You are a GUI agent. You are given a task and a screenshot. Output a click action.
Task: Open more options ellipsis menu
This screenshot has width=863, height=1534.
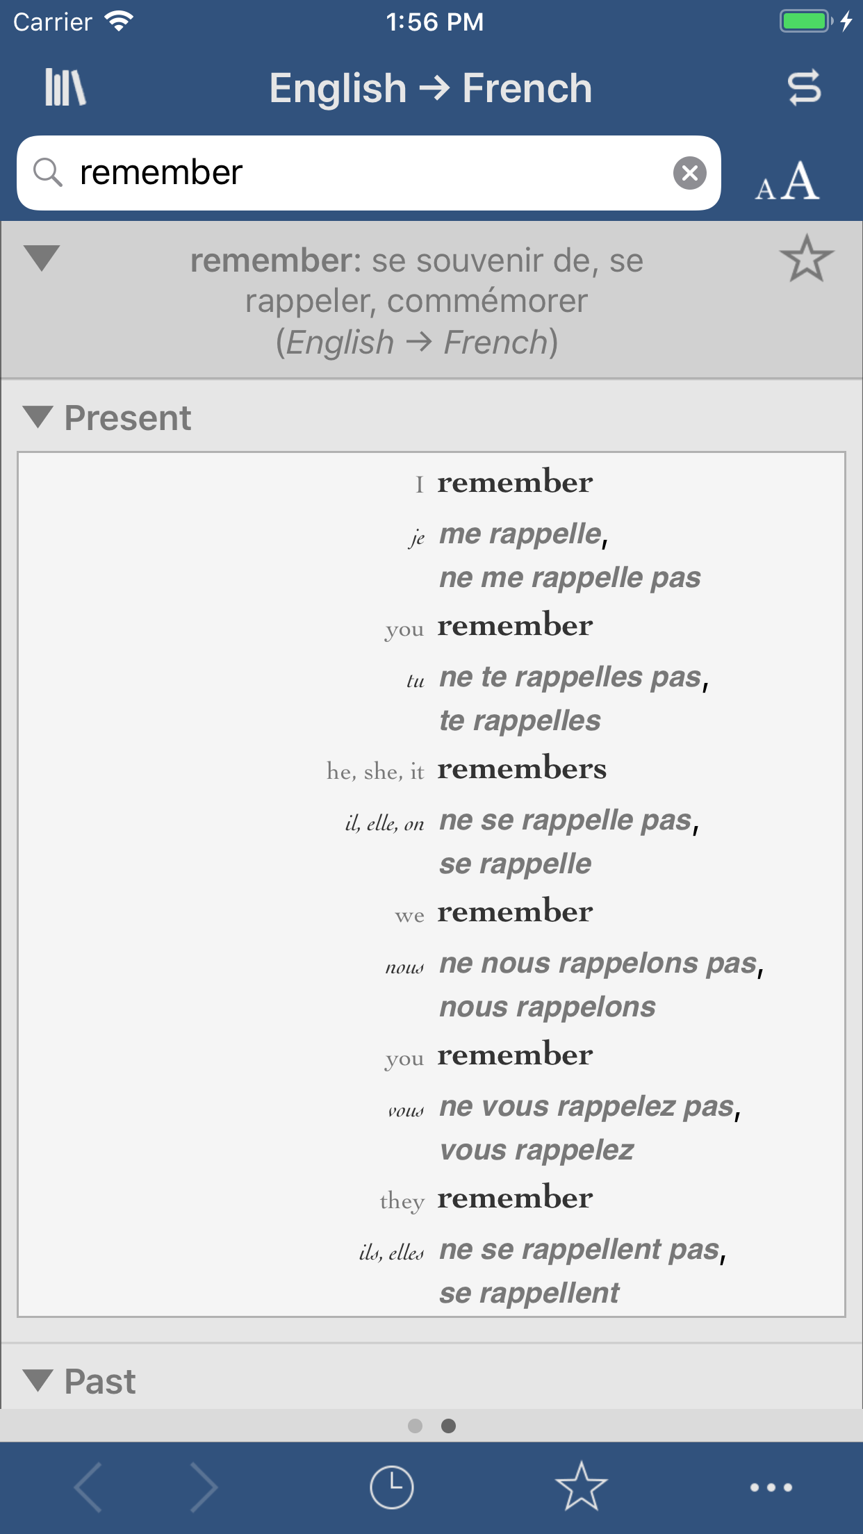[771, 1487]
